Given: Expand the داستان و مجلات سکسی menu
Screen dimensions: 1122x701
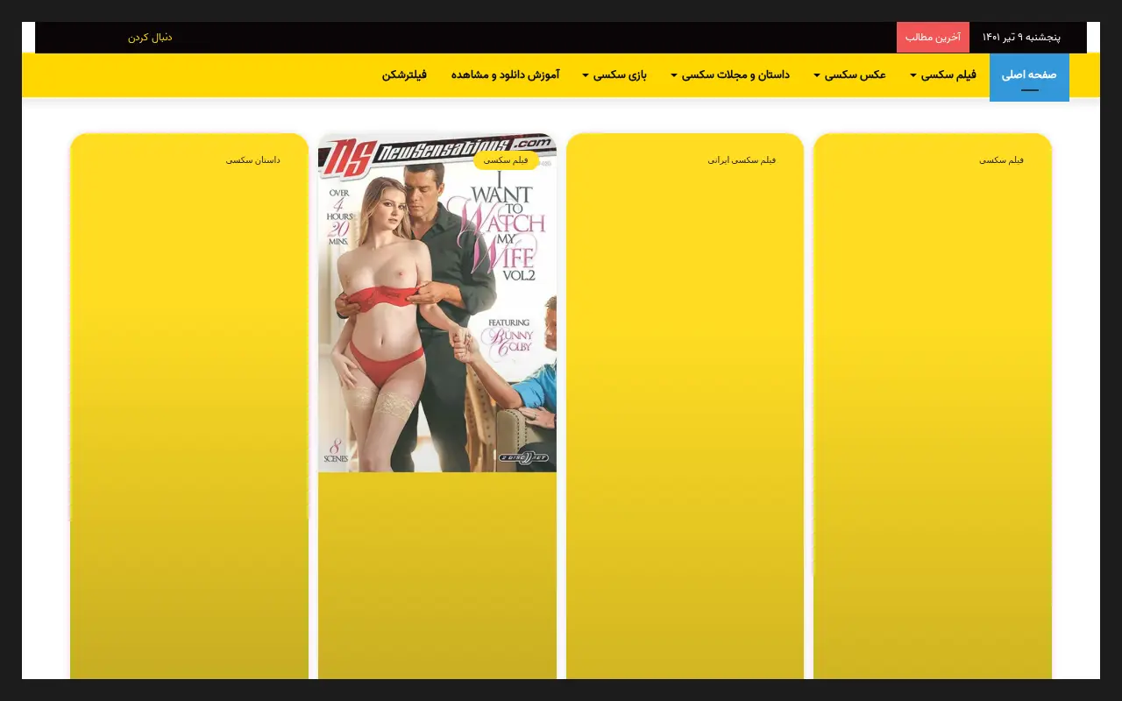Looking at the screenshot, I should pyautogui.click(x=730, y=75).
